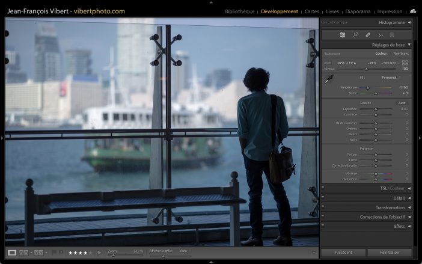Adjust the Température slider
This screenshot has width=422, height=264.
368,88
